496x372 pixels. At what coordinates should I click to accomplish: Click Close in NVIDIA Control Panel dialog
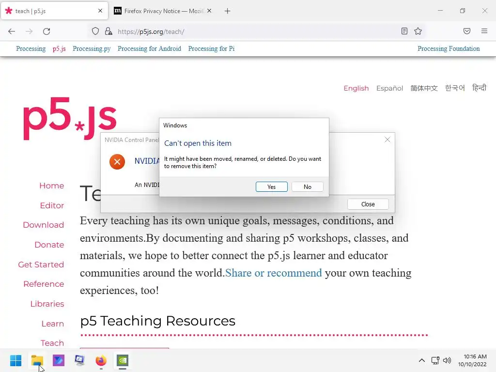point(368,204)
